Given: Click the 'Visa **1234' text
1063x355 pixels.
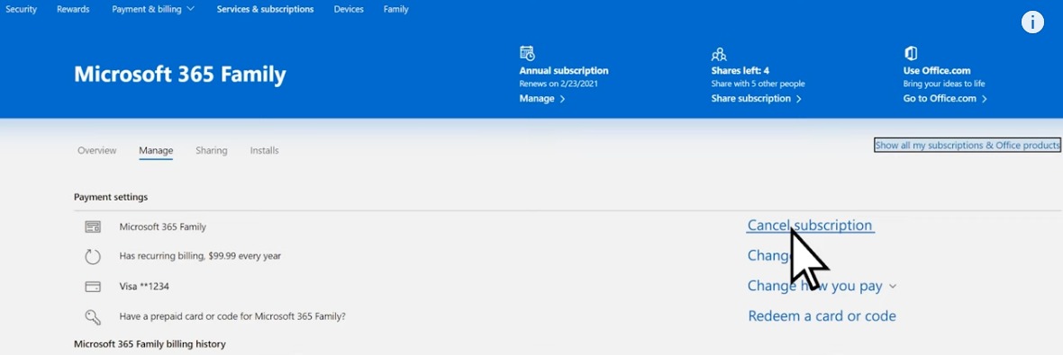Looking at the screenshot, I should (x=144, y=287).
